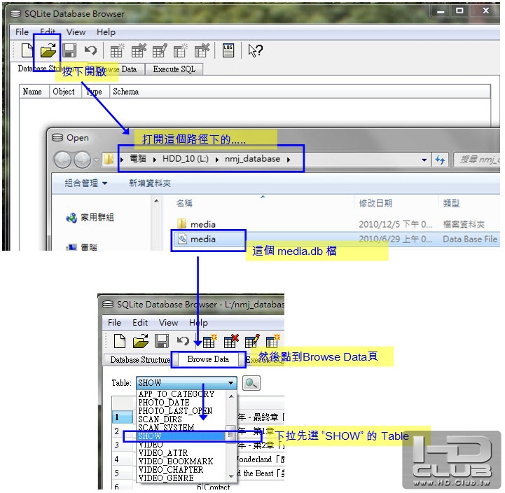Select VIDEO_GENRE in table dropdown list
Image resolution: width=505 pixels, height=493 pixels.
(166, 478)
